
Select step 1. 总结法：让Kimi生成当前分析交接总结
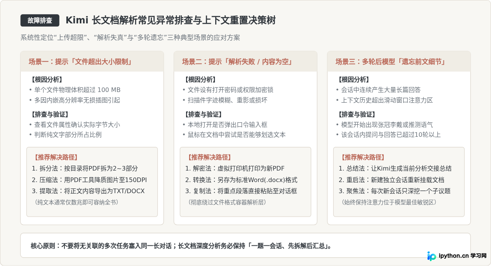[x=395, y=168]
